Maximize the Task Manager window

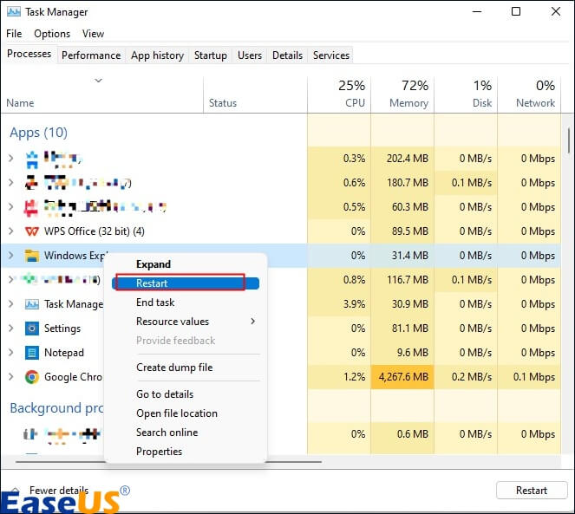(516, 12)
